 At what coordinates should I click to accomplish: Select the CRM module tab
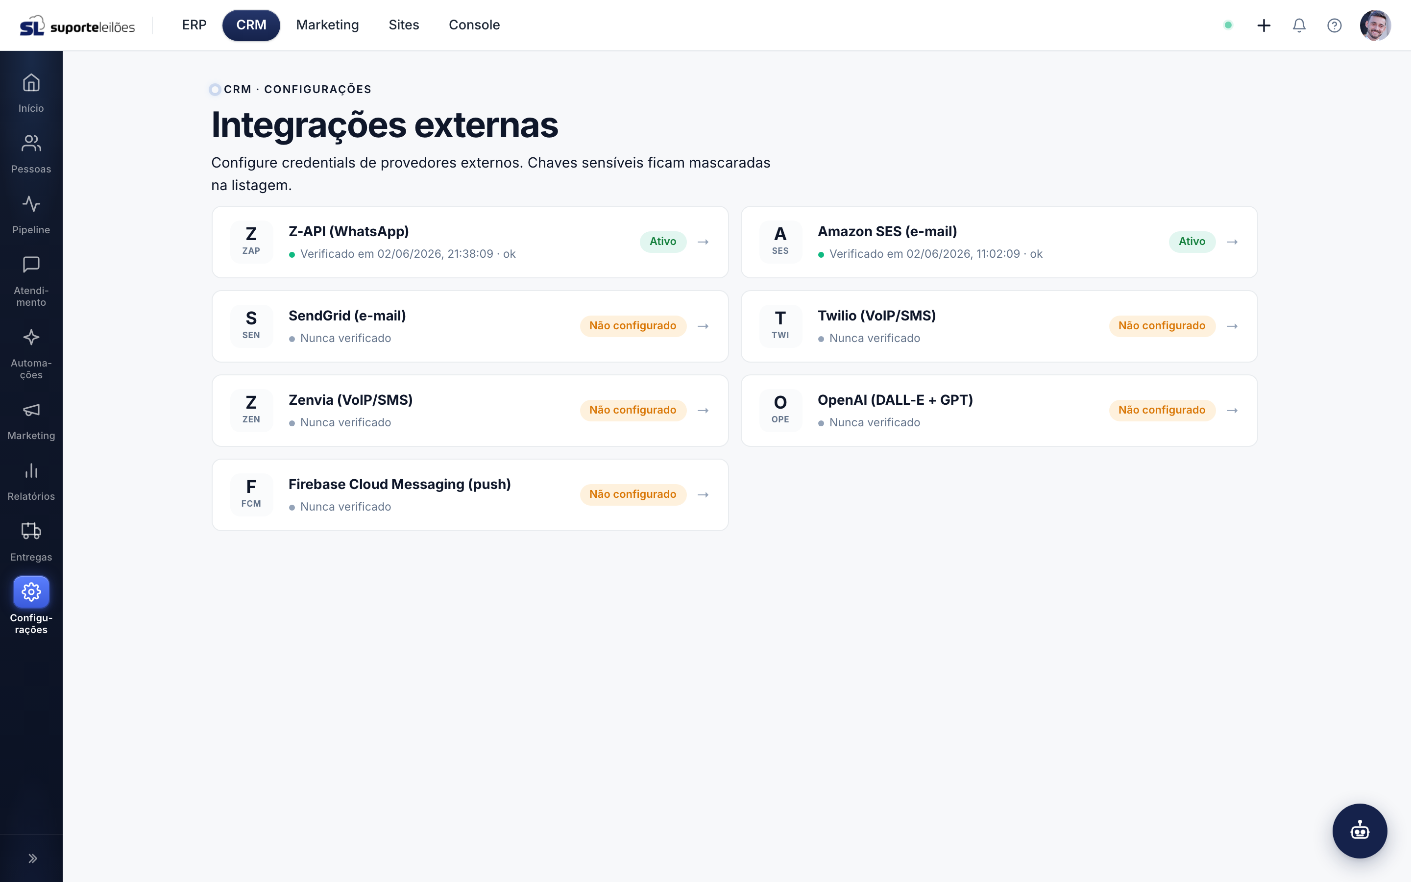(x=251, y=25)
